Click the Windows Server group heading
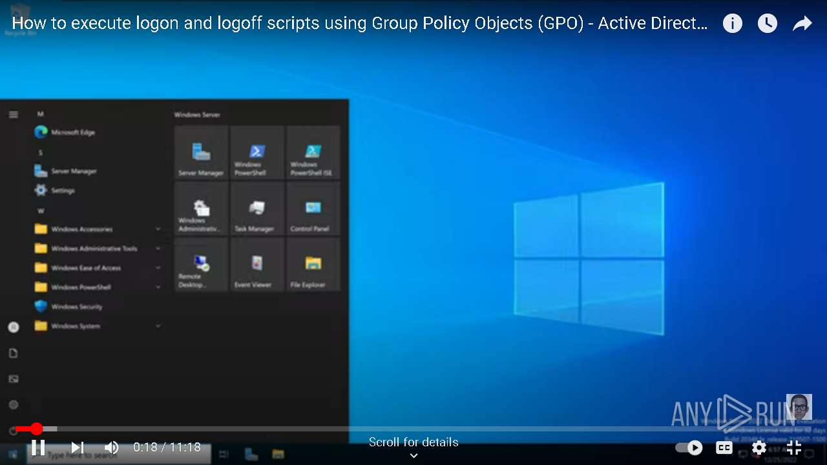 tap(197, 115)
